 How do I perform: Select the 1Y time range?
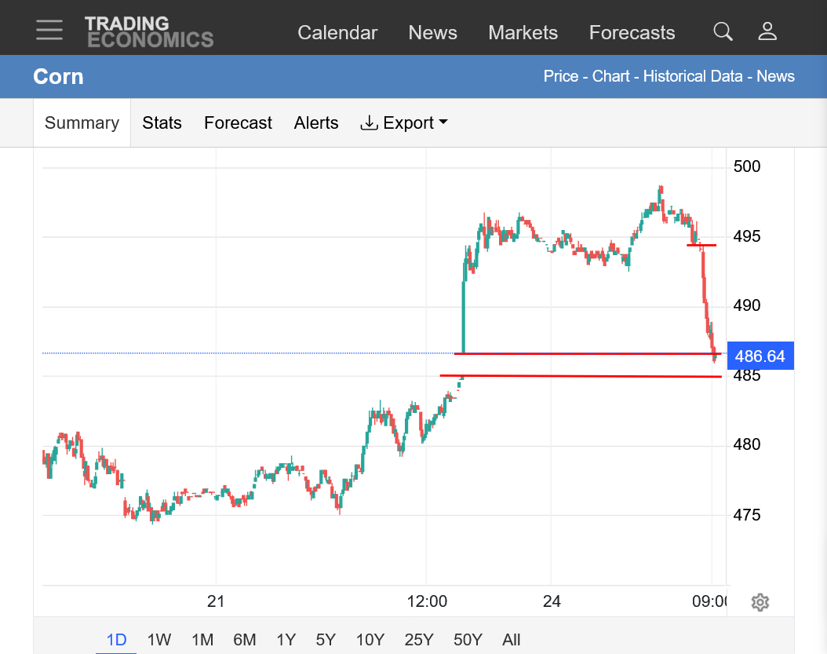click(x=286, y=640)
